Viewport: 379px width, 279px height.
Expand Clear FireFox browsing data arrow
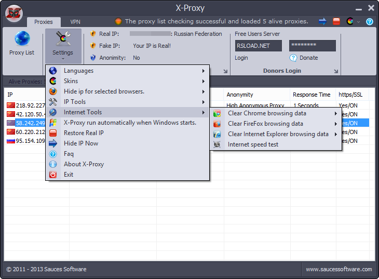click(336, 124)
